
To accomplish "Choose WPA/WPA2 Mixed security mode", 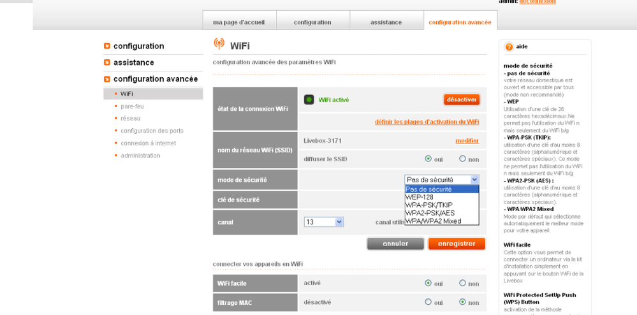I will 442,221.
